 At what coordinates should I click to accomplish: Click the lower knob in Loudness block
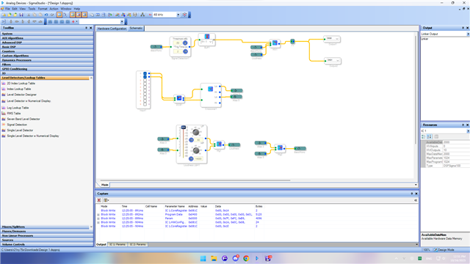[196, 150]
